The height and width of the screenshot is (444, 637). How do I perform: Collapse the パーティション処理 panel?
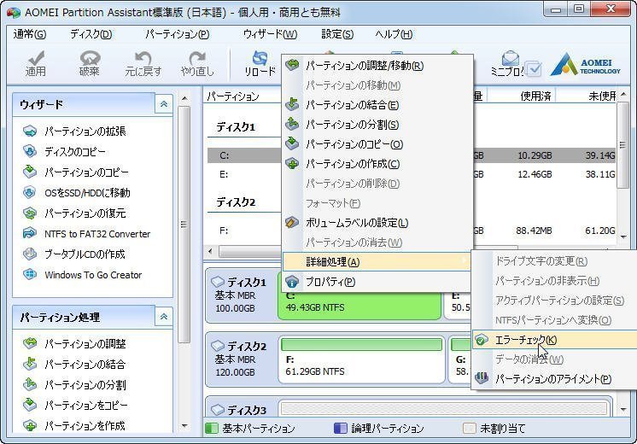[164, 317]
